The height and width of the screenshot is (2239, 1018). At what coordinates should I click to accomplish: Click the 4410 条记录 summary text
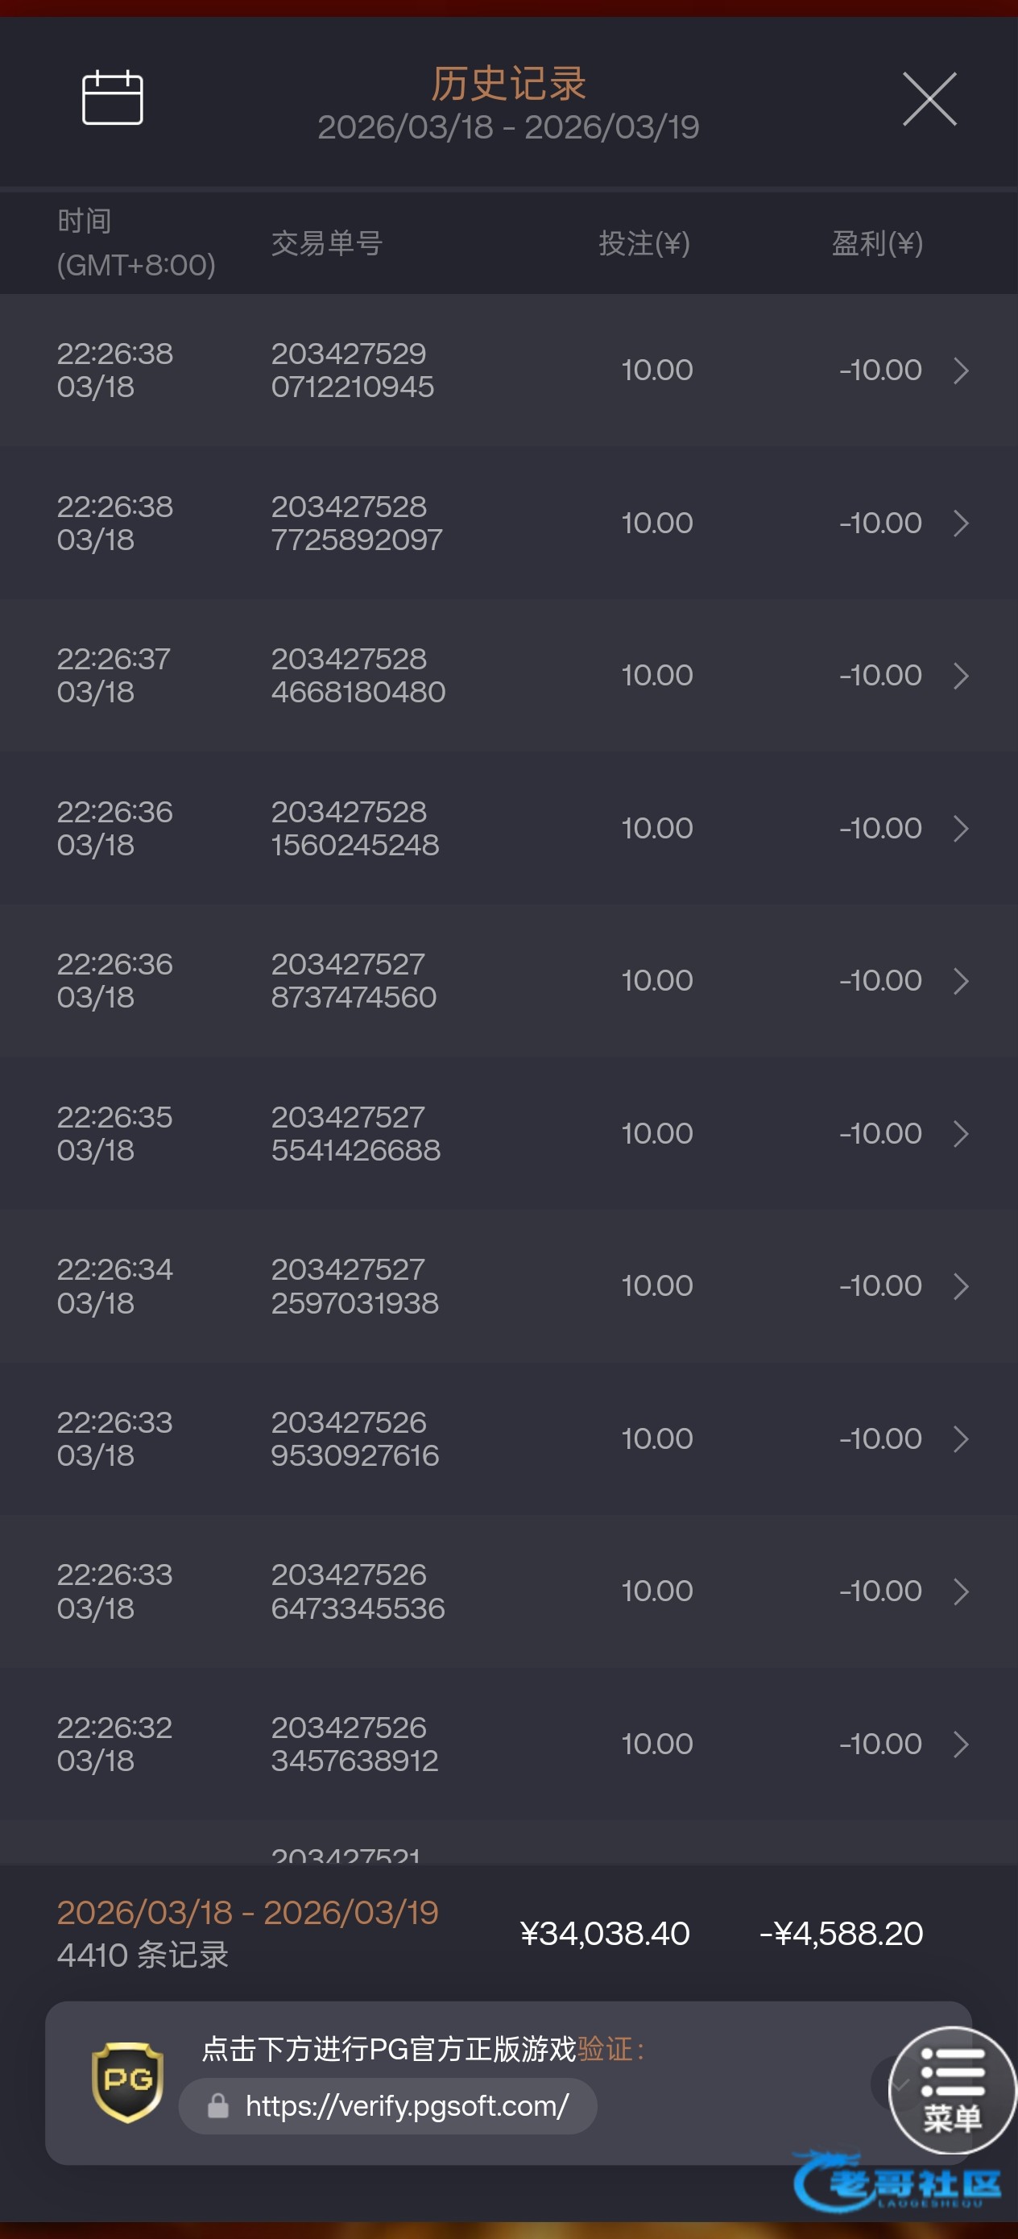click(143, 1956)
